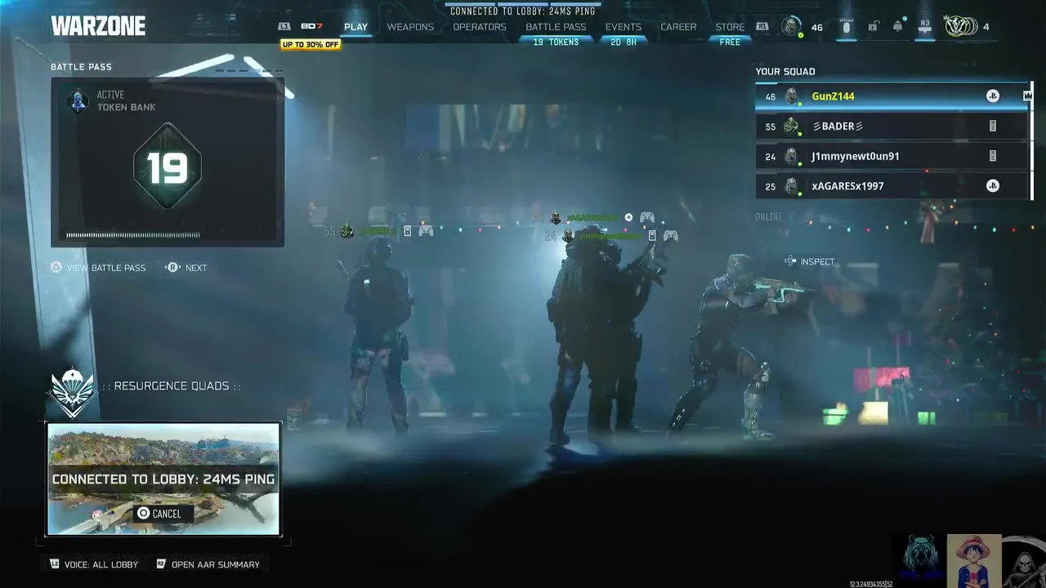Click GunZ144's PlayStation platform icon

992,96
